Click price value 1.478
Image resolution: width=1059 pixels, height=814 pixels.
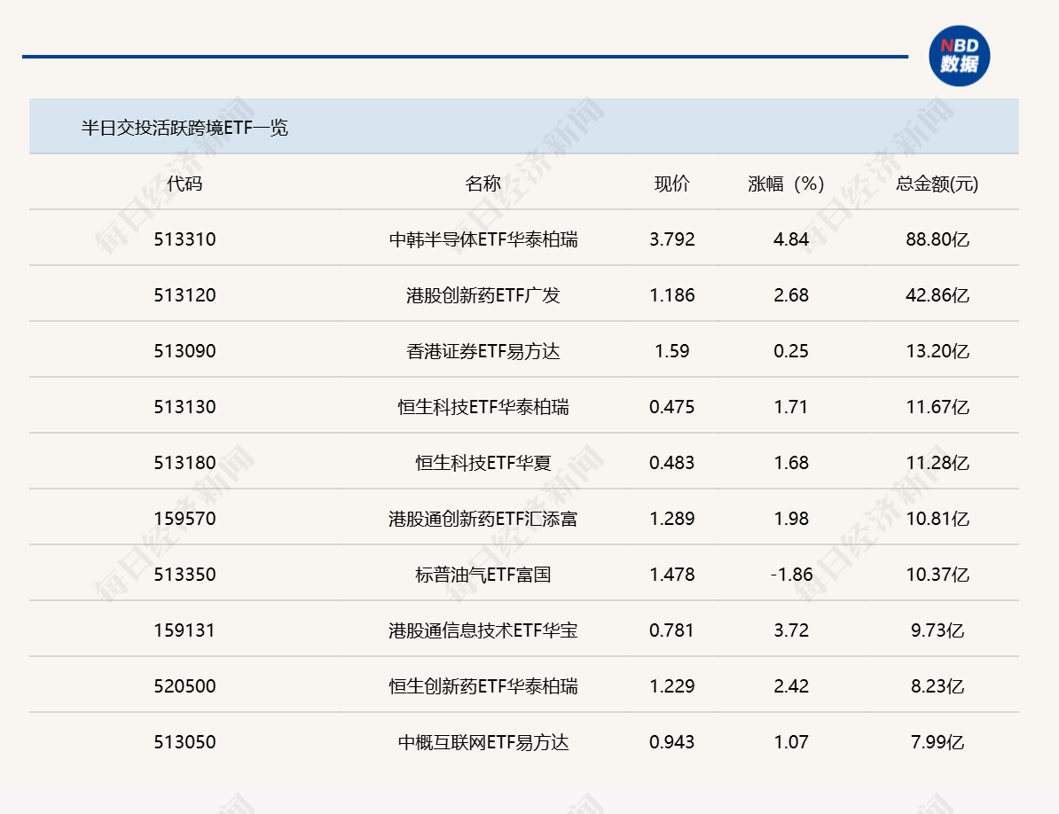pyautogui.click(x=672, y=575)
